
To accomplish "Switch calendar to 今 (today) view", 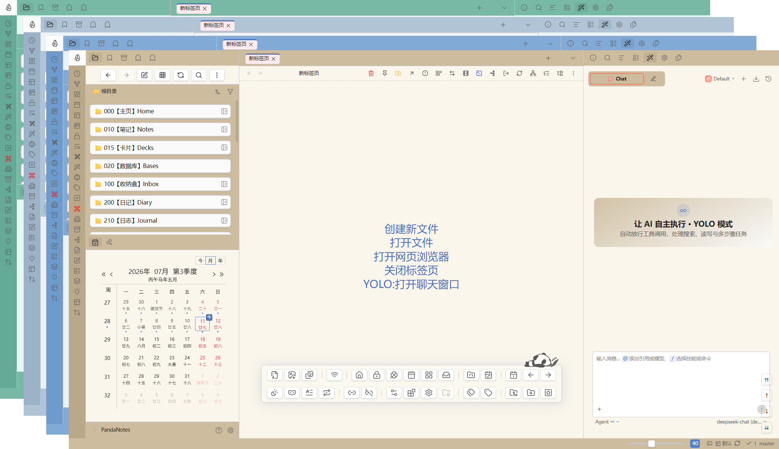I will [200, 261].
